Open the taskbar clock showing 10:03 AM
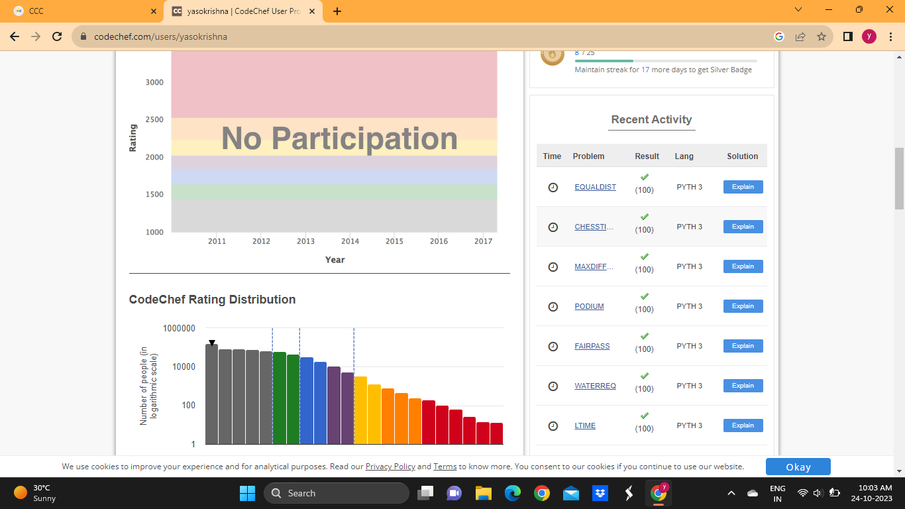Image resolution: width=905 pixels, height=509 pixels. click(871, 493)
